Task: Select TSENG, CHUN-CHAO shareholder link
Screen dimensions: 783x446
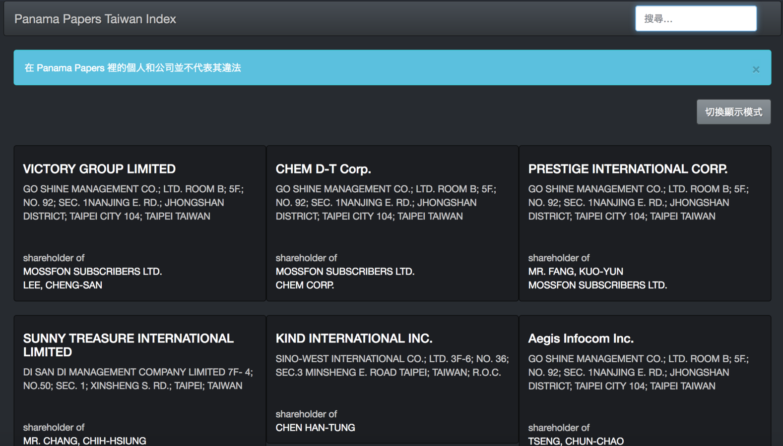Action: [x=576, y=441]
